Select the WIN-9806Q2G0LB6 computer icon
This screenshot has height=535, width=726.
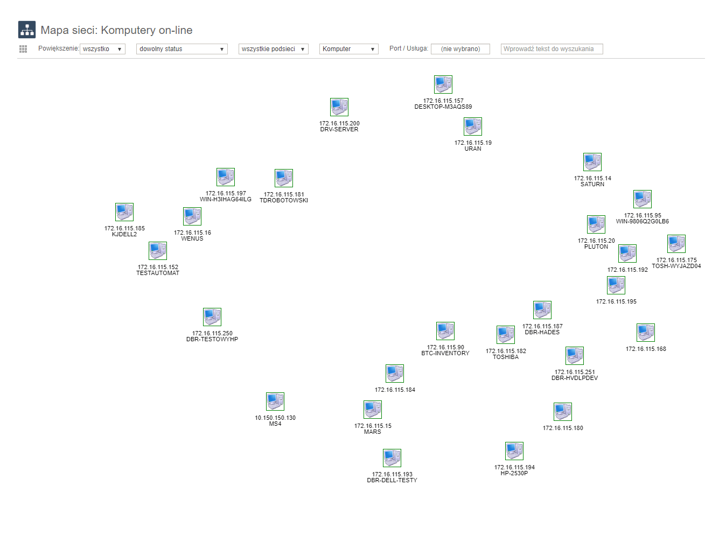click(643, 199)
